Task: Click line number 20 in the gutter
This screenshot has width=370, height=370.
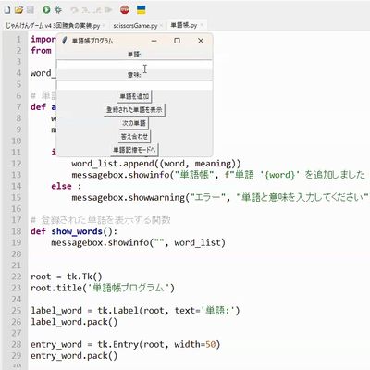Action: [x=17, y=254]
